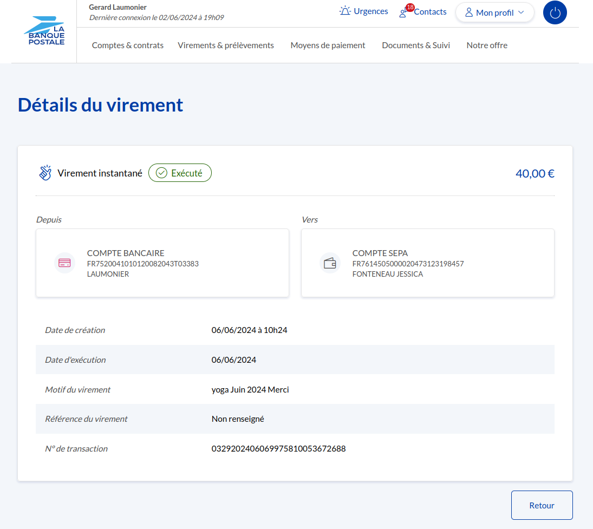Go to the Documents & Suivi menu

click(416, 45)
